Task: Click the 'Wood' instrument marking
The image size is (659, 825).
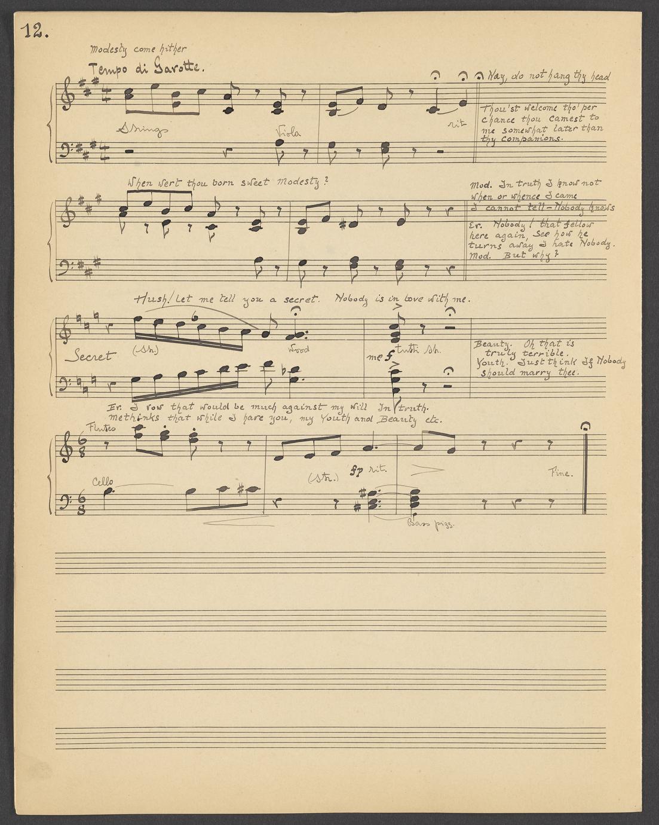Action: tap(299, 349)
